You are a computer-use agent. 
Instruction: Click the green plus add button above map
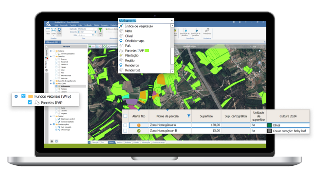(90, 46)
